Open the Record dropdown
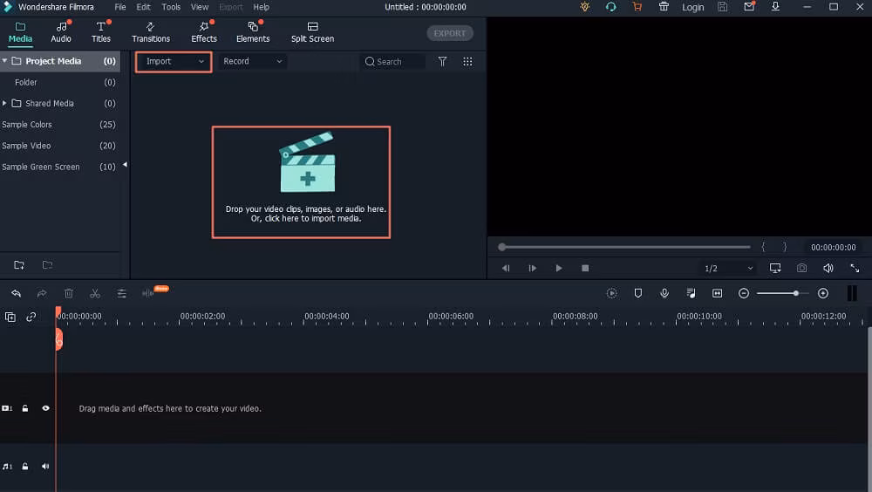The height and width of the screenshot is (492, 872). (x=252, y=62)
